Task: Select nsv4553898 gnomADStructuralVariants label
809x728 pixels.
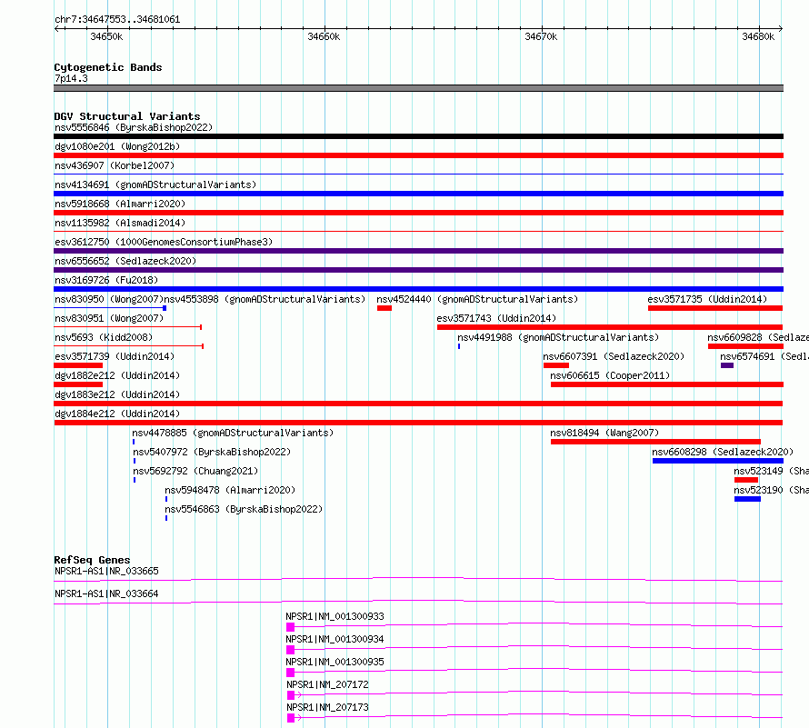Action: [x=265, y=299]
